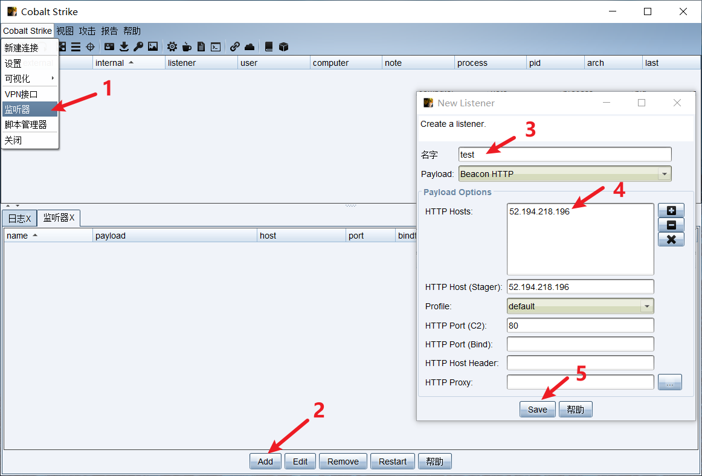Switch to the 监听器X tab
Image resolution: width=702 pixels, height=476 pixels.
(x=59, y=217)
